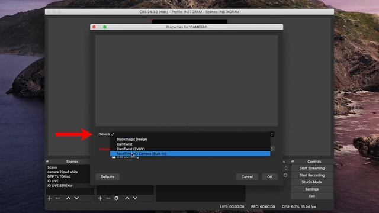Click the Controls panel header

(314, 162)
